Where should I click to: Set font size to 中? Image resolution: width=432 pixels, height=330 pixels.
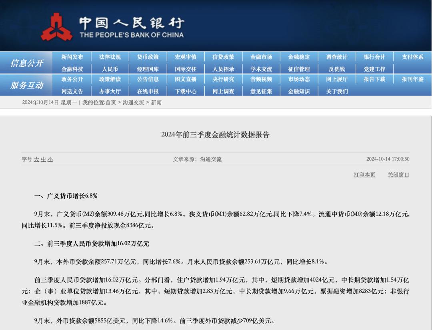[44, 159]
